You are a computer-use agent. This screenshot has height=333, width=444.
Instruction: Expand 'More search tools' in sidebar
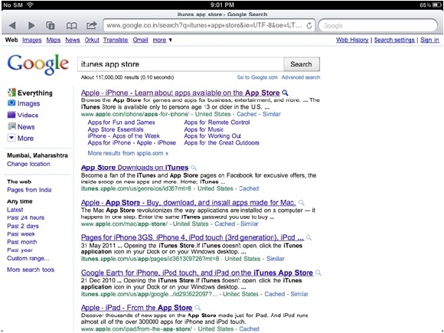click(31, 269)
